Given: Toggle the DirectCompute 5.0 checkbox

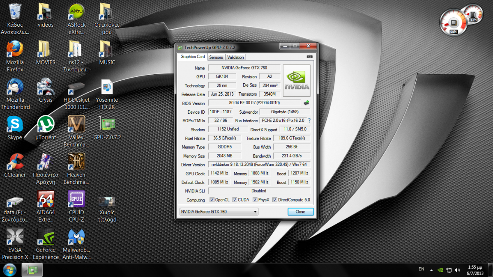Looking at the screenshot, I should pos(275,200).
